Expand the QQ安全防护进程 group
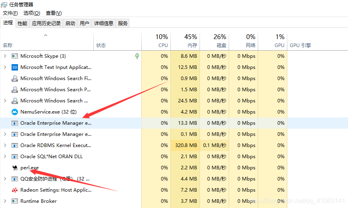The height and width of the screenshot is (208, 348). [x=5, y=179]
